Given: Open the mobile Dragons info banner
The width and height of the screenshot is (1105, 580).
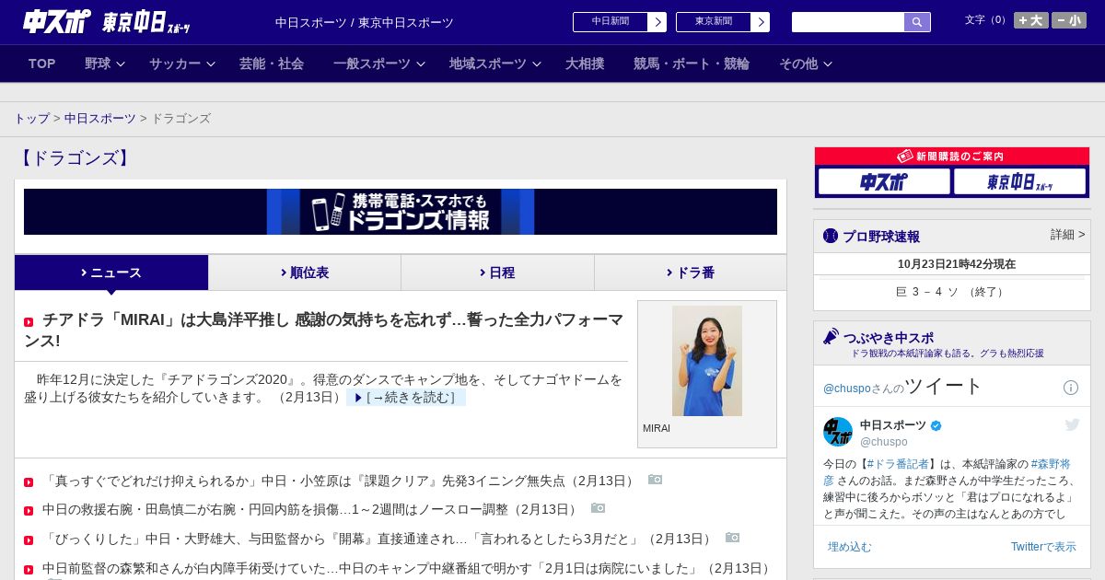Looking at the screenshot, I should point(401,212).
